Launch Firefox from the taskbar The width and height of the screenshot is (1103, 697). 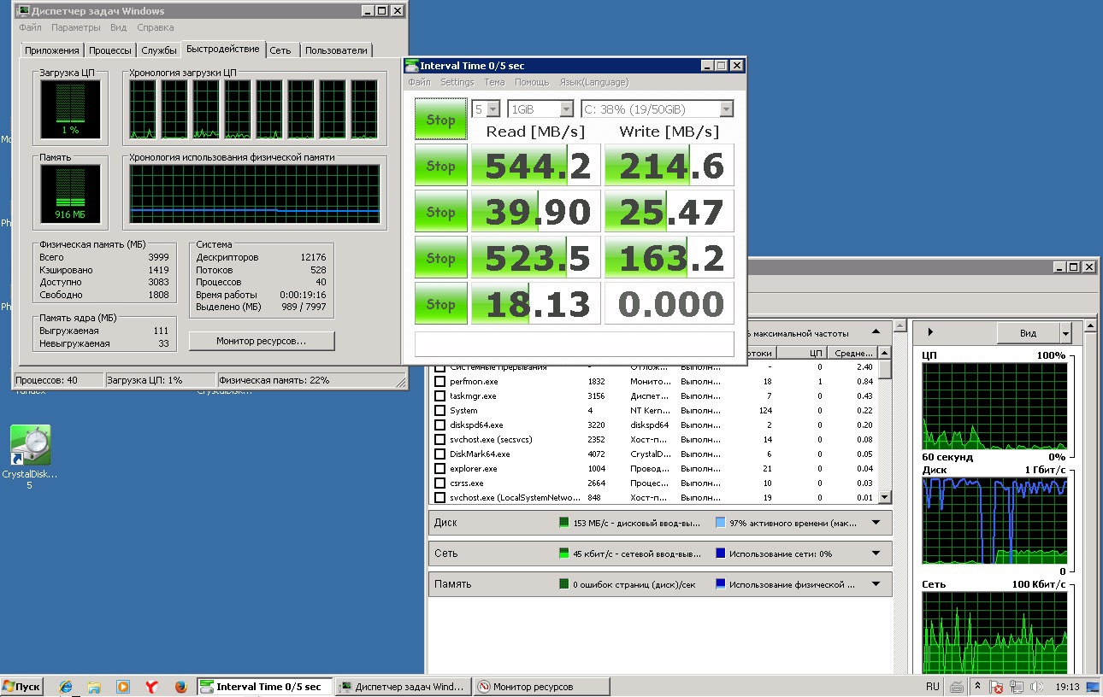(180, 687)
